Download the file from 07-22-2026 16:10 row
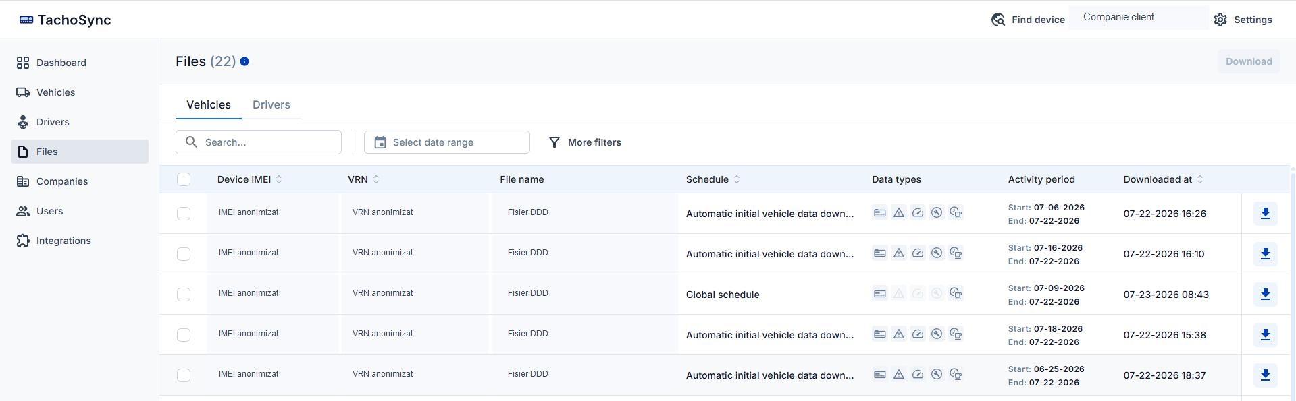The width and height of the screenshot is (1296, 401). (1266, 254)
